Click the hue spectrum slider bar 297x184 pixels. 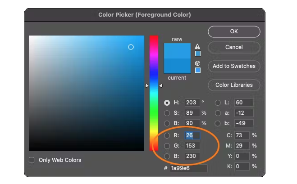pos(154,93)
